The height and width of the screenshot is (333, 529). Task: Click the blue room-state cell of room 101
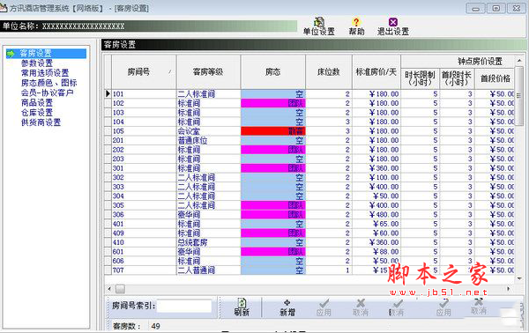coord(273,93)
